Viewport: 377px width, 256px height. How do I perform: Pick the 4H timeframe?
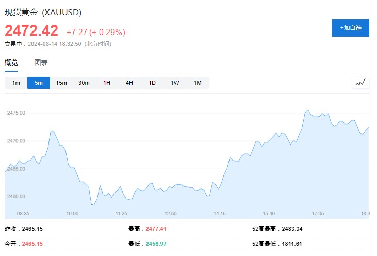pyautogui.click(x=129, y=83)
